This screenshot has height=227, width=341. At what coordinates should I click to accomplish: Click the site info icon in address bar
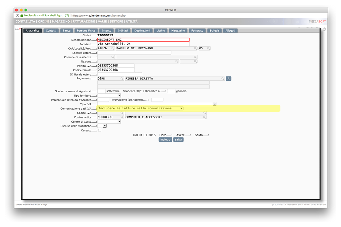pyautogui.click(x=17, y=15)
